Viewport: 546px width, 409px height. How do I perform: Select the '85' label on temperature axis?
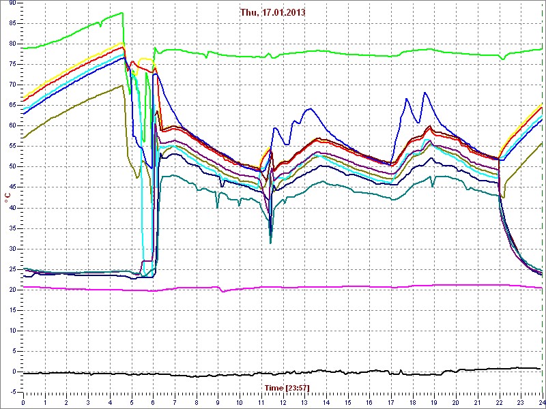[x=12, y=23]
